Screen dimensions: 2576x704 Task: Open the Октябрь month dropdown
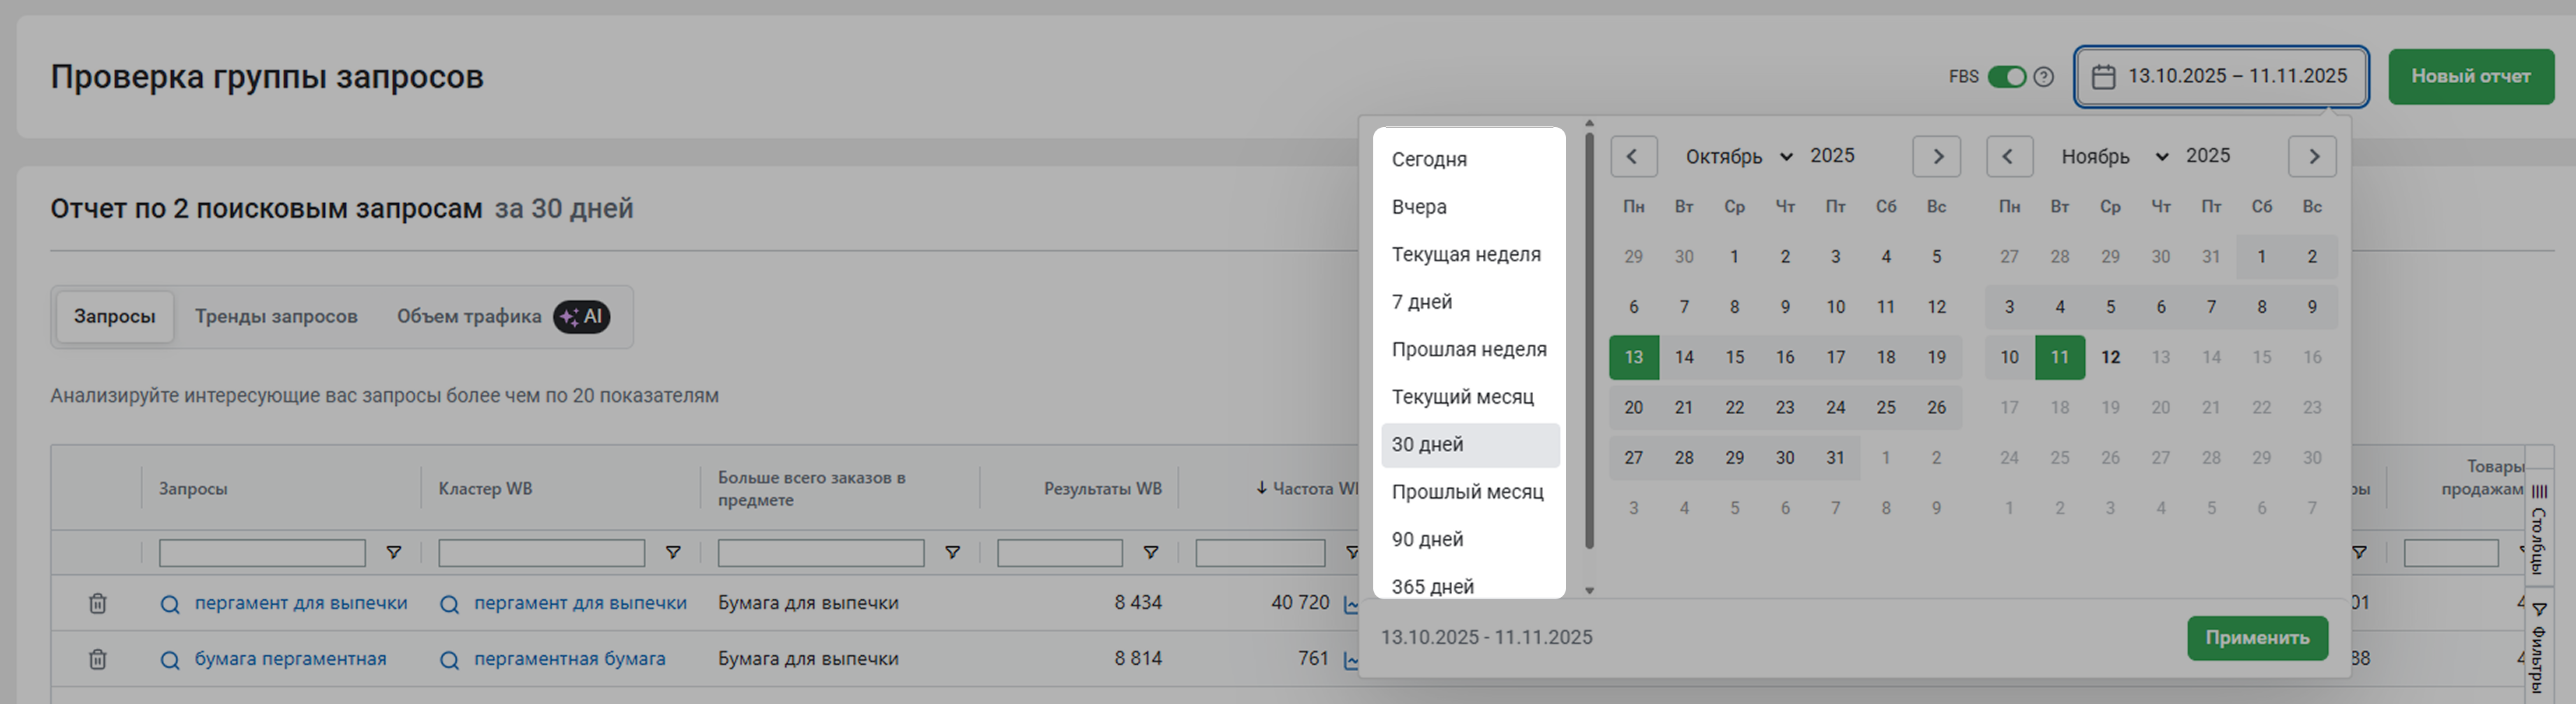tap(1738, 157)
